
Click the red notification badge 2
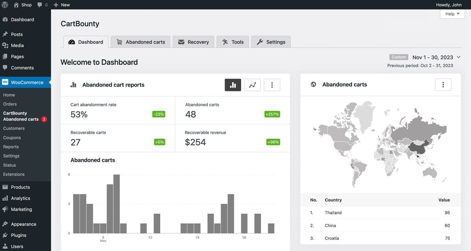click(x=44, y=119)
